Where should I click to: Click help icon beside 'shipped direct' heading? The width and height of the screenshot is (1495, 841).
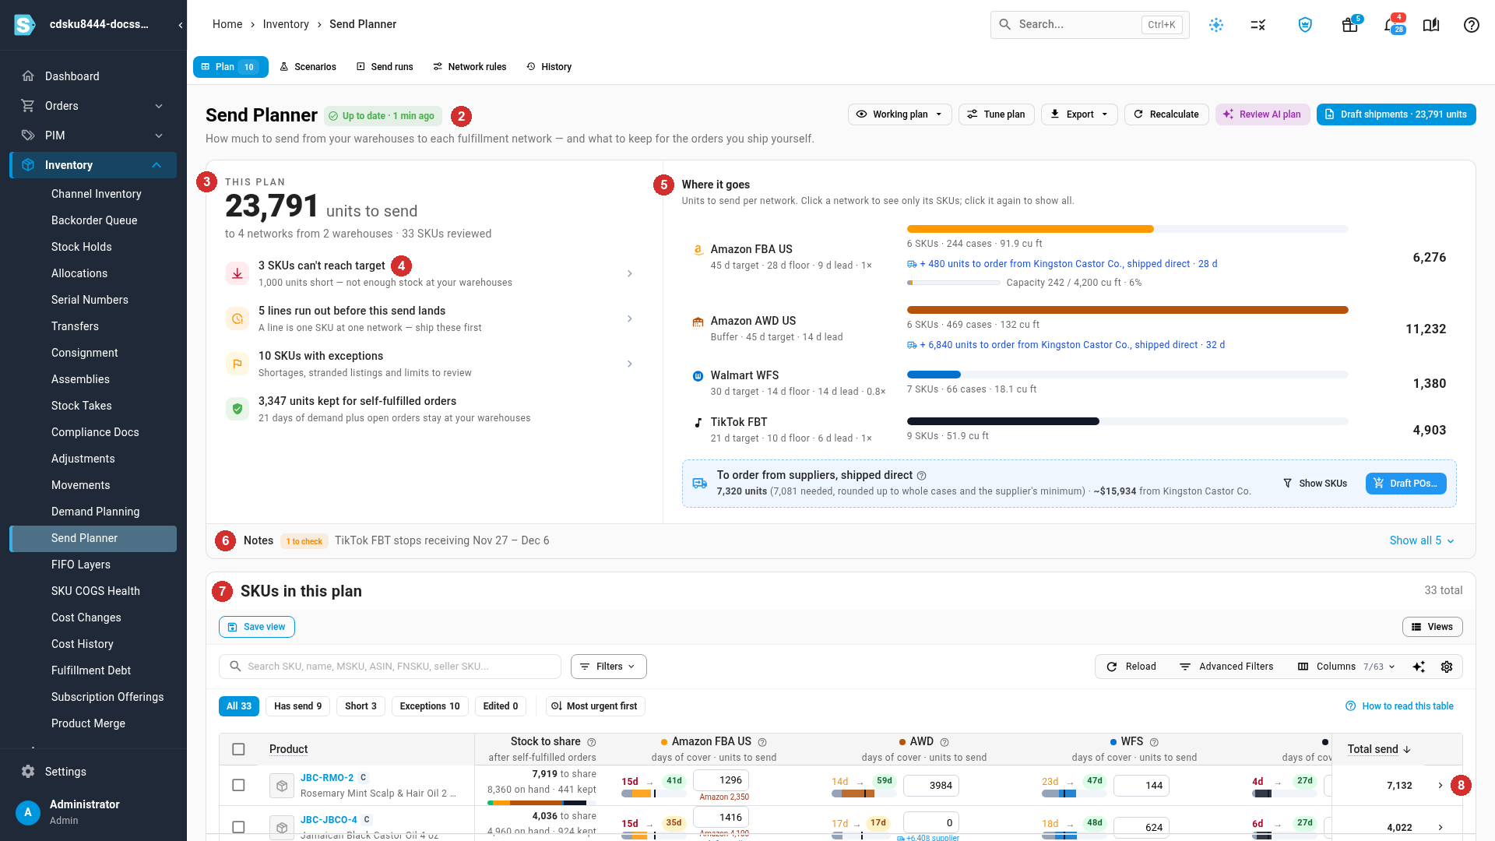[x=922, y=476]
